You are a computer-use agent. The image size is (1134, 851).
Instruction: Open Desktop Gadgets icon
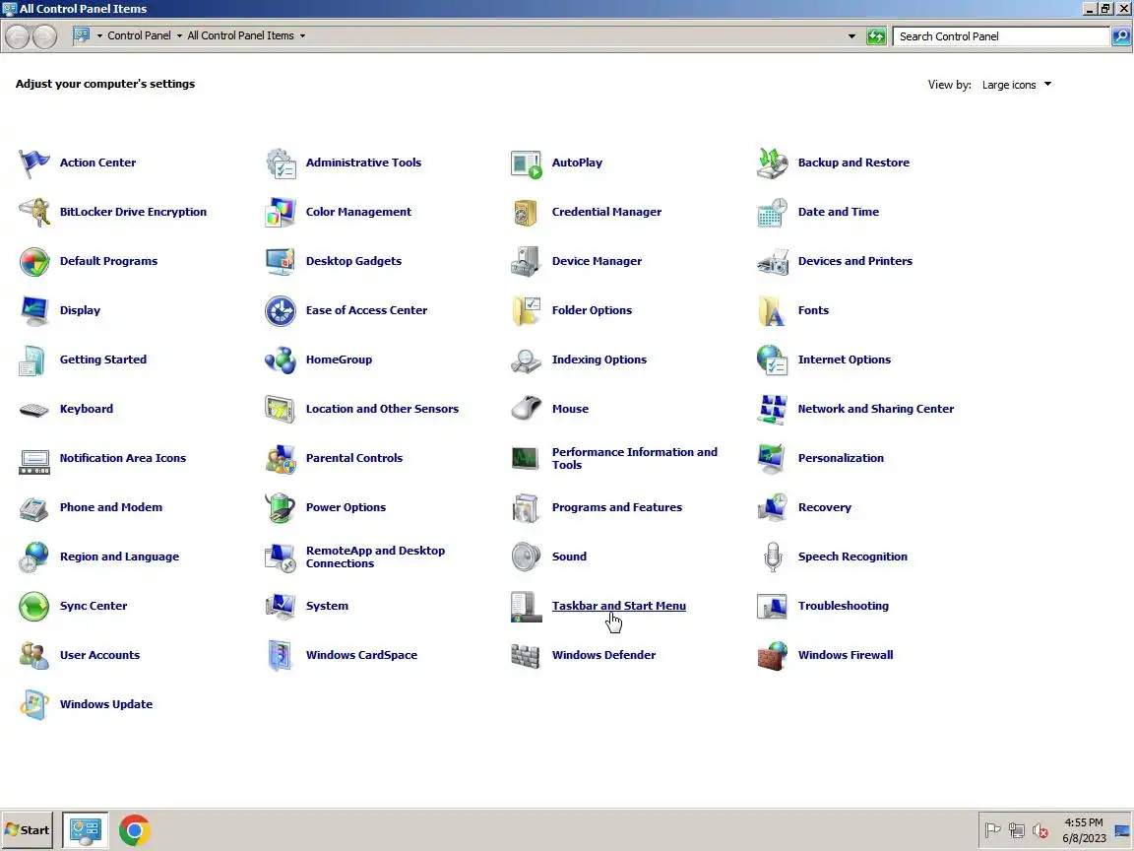pyautogui.click(x=281, y=261)
